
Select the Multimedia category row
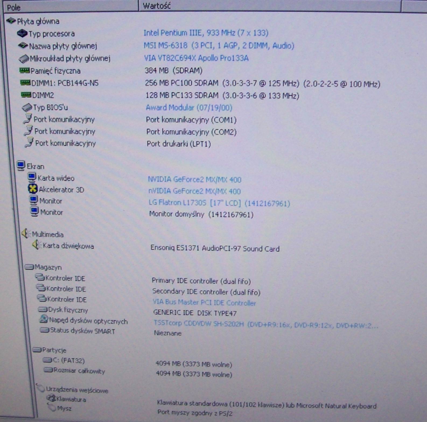tap(43, 234)
